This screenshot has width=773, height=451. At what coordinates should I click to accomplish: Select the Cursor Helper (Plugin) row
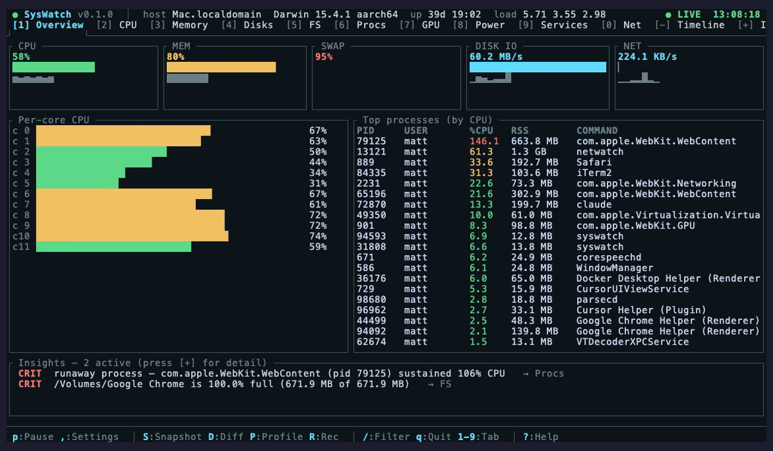coord(558,310)
